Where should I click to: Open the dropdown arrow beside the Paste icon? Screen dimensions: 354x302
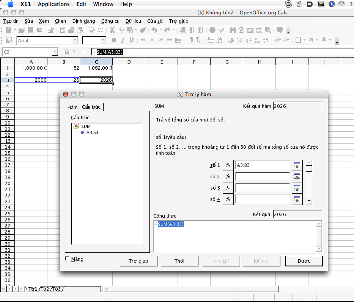click(136, 30)
